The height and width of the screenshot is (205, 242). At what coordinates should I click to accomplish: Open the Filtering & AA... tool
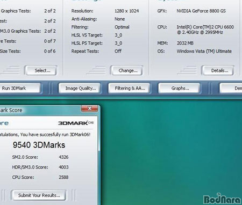click(x=129, y=88)
